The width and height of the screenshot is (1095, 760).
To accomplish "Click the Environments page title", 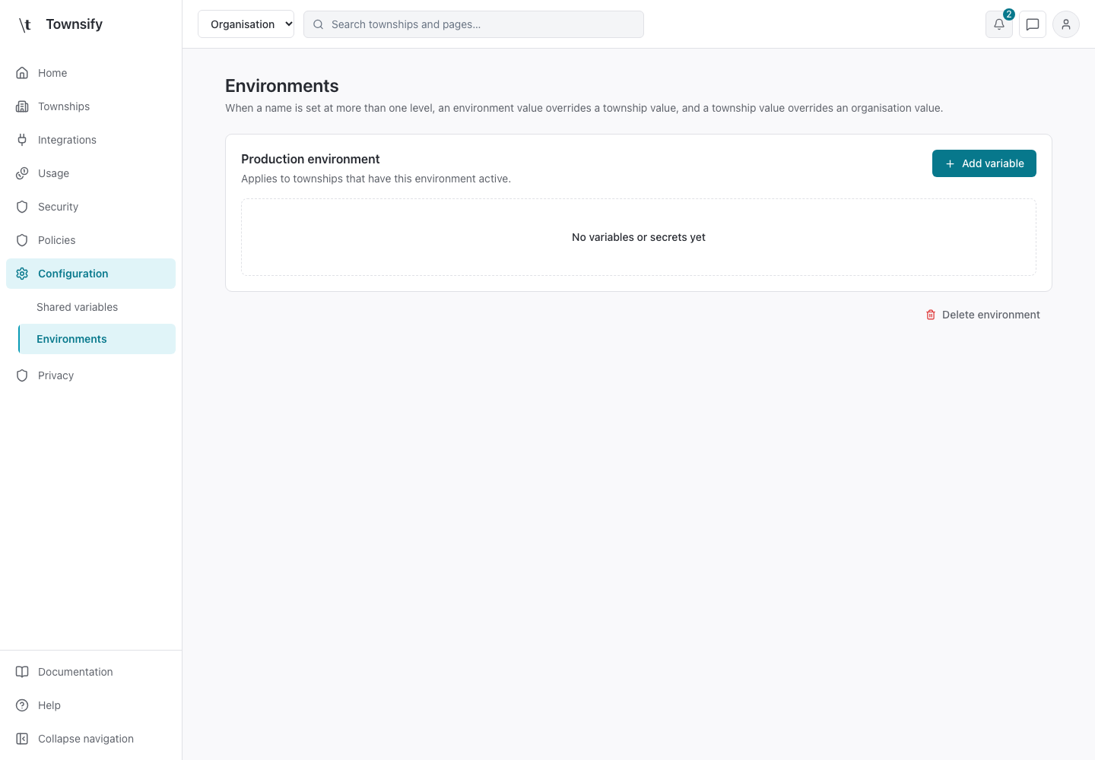I will [282, 86].
